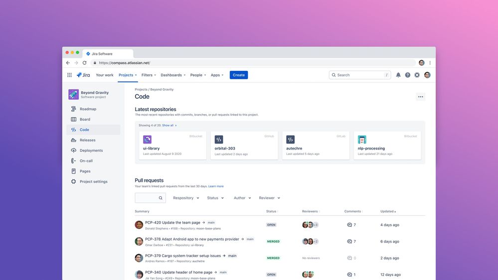This screenshot has height=280, width=498.
Task: Open Deployments in the sidebar
Action: (93, 150)
